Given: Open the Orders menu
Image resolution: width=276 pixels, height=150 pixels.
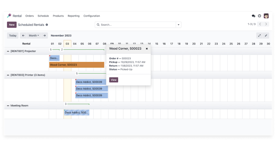Looking at the screenshot, I should [x=29, y=16].
